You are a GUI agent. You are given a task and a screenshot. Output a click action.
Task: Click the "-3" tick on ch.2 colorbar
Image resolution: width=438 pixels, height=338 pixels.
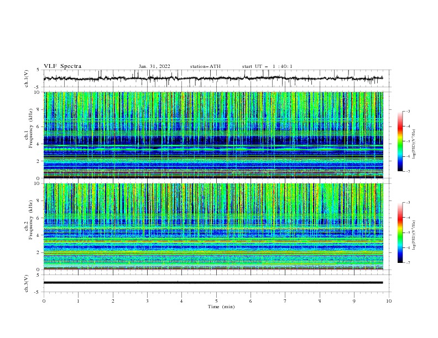408,203
